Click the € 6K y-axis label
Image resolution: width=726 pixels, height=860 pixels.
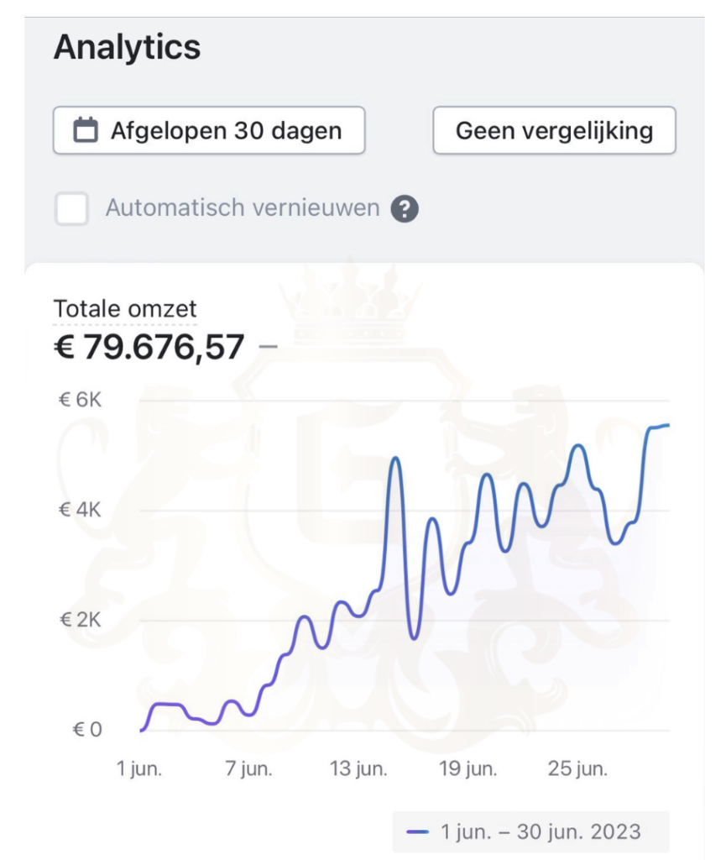pyautogui.click(x=80, y=400)
